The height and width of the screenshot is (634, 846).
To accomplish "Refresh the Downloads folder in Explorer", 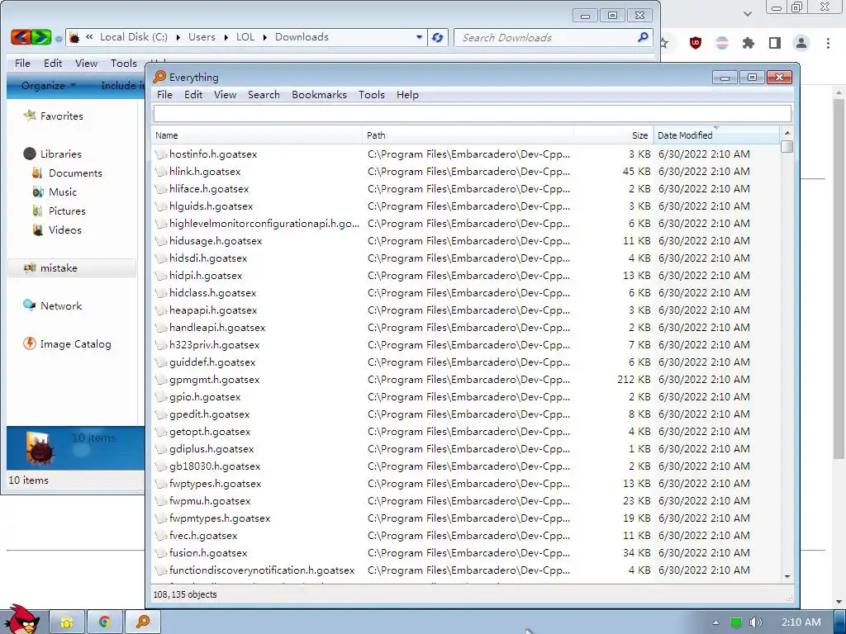I will (x=438, y=37).
